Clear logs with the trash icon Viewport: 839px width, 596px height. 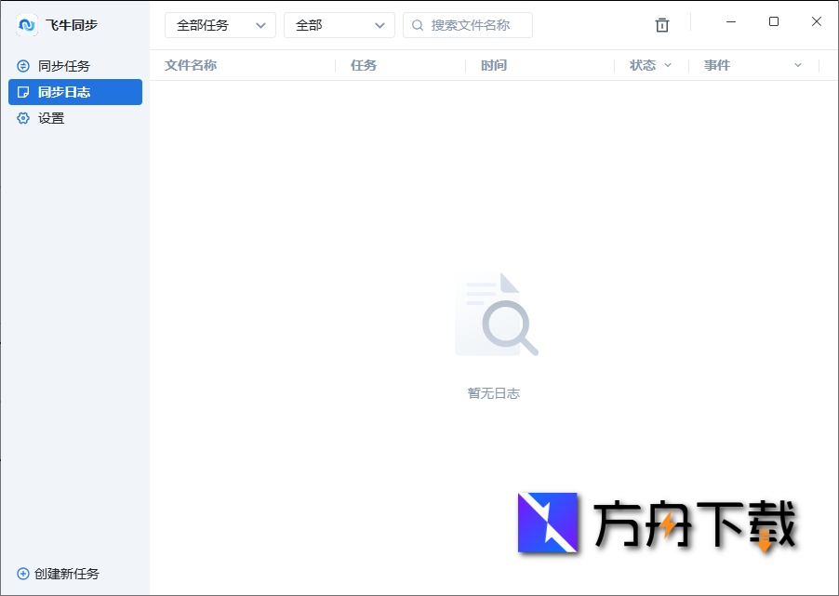point(661,25)
